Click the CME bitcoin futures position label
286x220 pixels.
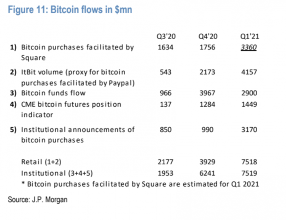[71, 110]
